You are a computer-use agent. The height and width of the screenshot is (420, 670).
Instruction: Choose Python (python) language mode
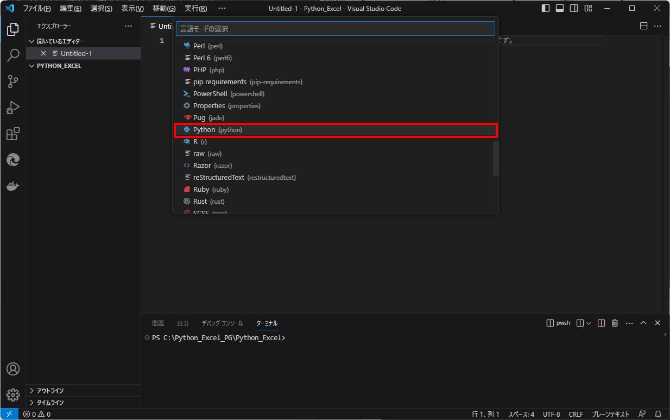click(x=336, y=130)
